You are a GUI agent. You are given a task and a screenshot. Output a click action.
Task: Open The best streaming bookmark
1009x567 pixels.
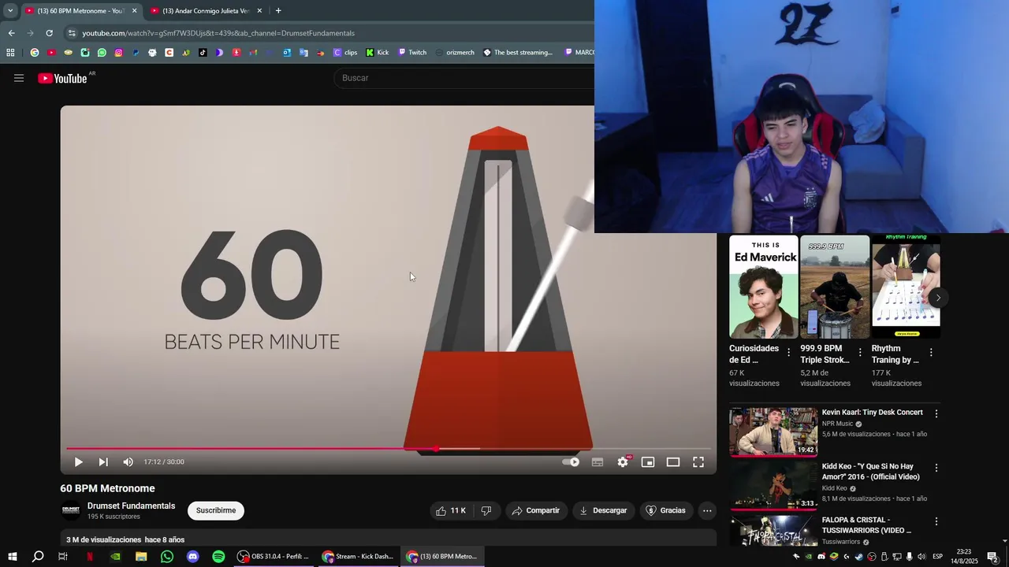[x=518, y=53]
